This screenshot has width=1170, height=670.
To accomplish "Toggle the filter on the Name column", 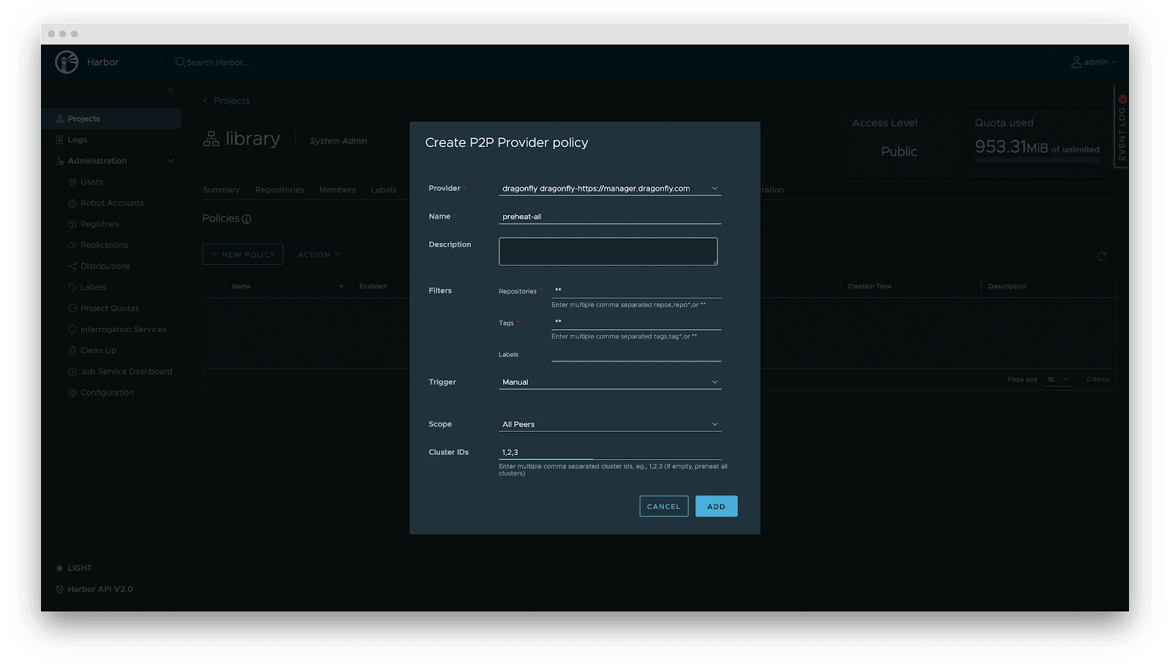I will tap(341, 286).
